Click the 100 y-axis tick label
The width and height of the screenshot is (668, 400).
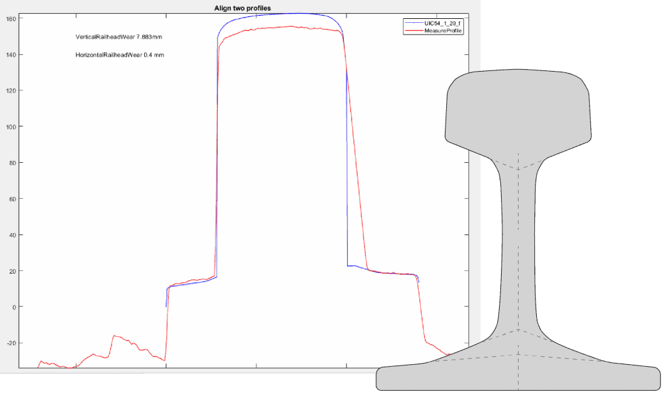click(10, 126)
